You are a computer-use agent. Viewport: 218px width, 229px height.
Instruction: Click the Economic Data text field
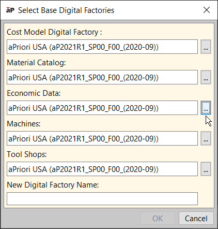[x=102, y=108]
